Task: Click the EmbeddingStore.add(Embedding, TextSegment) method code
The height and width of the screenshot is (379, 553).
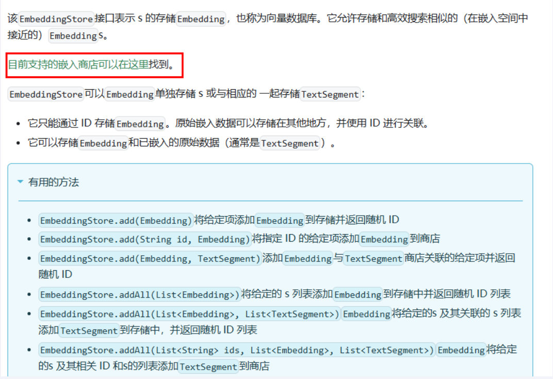Action: 150,258
